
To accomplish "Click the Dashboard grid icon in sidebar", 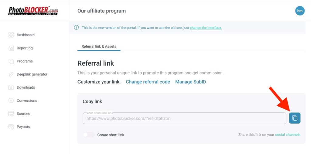I will 11,35.
